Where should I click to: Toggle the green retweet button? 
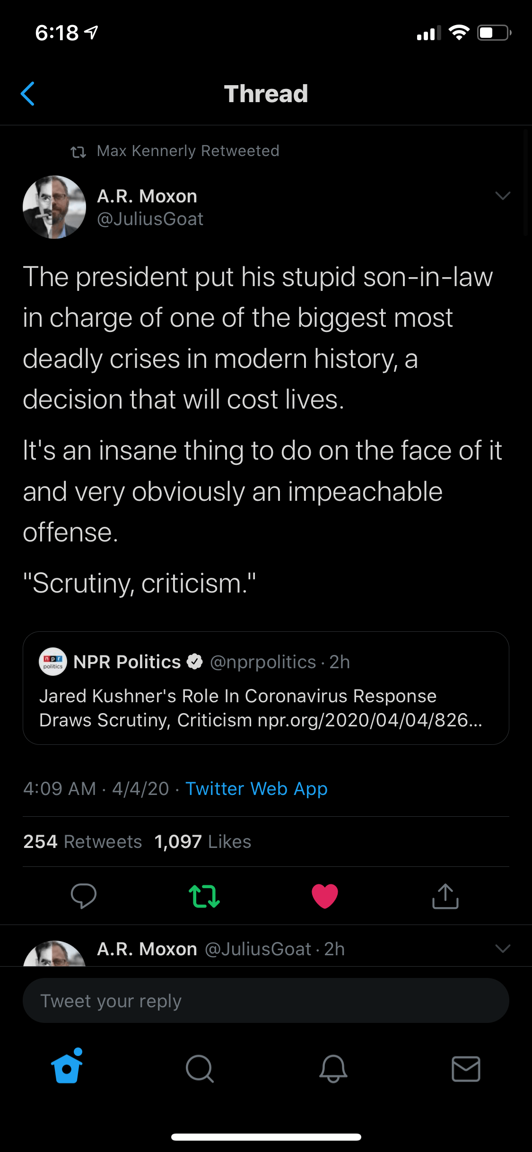(x=204, y=896)
